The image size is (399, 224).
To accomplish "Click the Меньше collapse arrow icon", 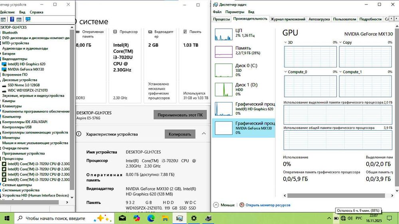I will click(216, 205).
